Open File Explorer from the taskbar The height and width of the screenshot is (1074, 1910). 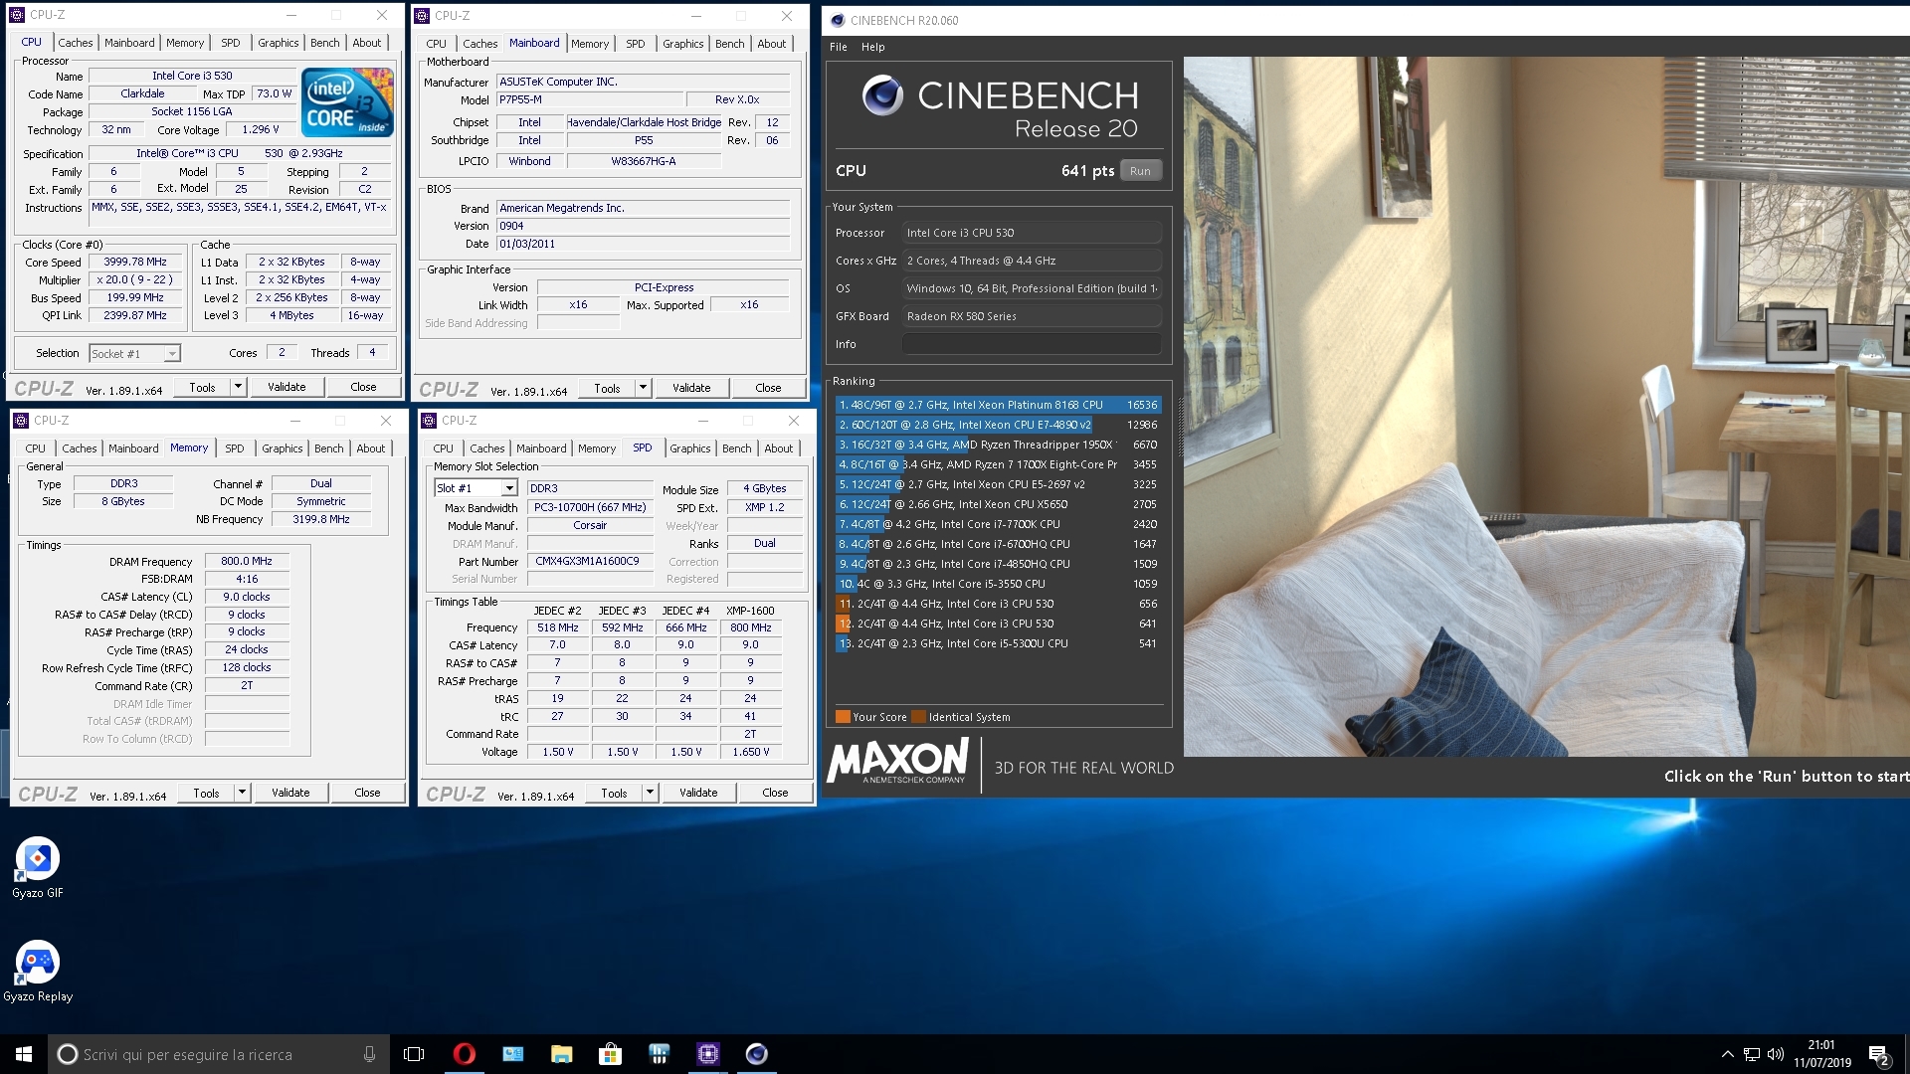pyautogui.click(x=561, y=1054)
